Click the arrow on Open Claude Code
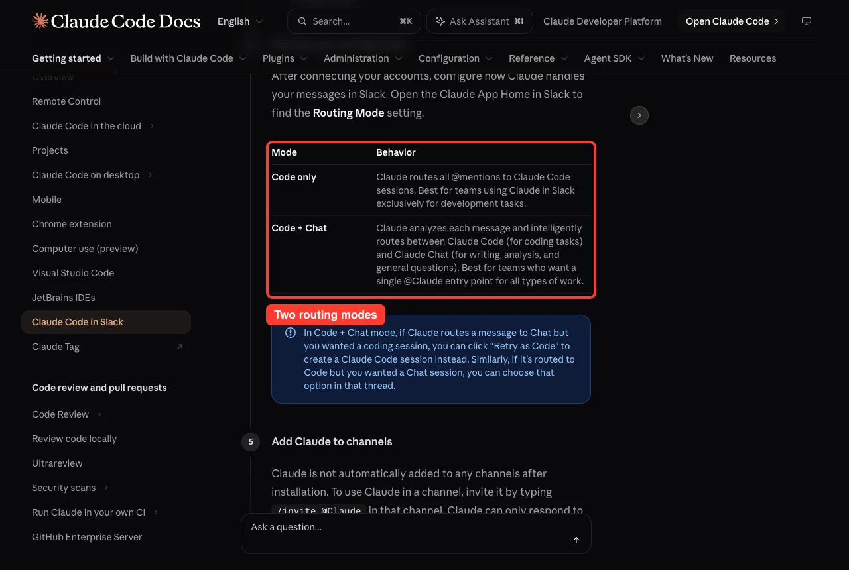The height and width of the screenshot is (570, 849). point(776,21)
